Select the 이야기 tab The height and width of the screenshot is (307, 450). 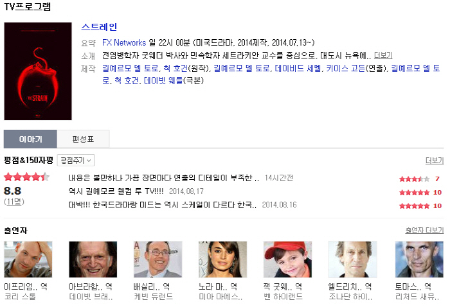[x=30, y=139]
